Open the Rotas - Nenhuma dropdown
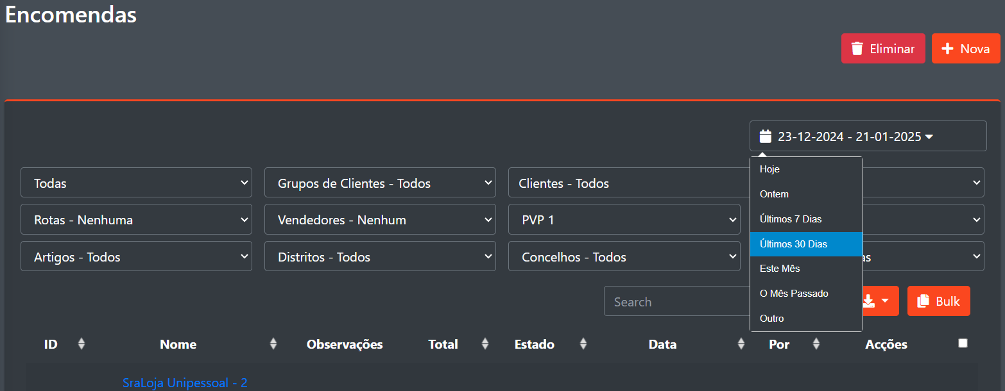 [x=136, y=220]
